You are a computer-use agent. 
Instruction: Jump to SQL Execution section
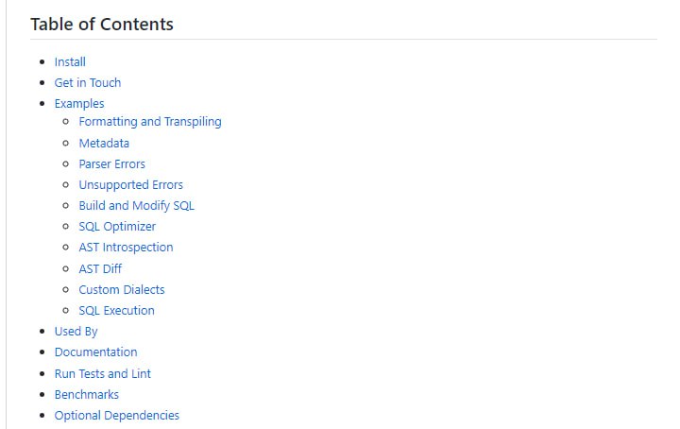116,310
